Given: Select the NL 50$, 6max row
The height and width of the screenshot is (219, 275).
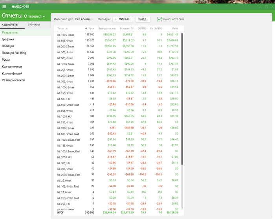Looking at the screenshot, I should pyautogui.click(x=117, y=58).
